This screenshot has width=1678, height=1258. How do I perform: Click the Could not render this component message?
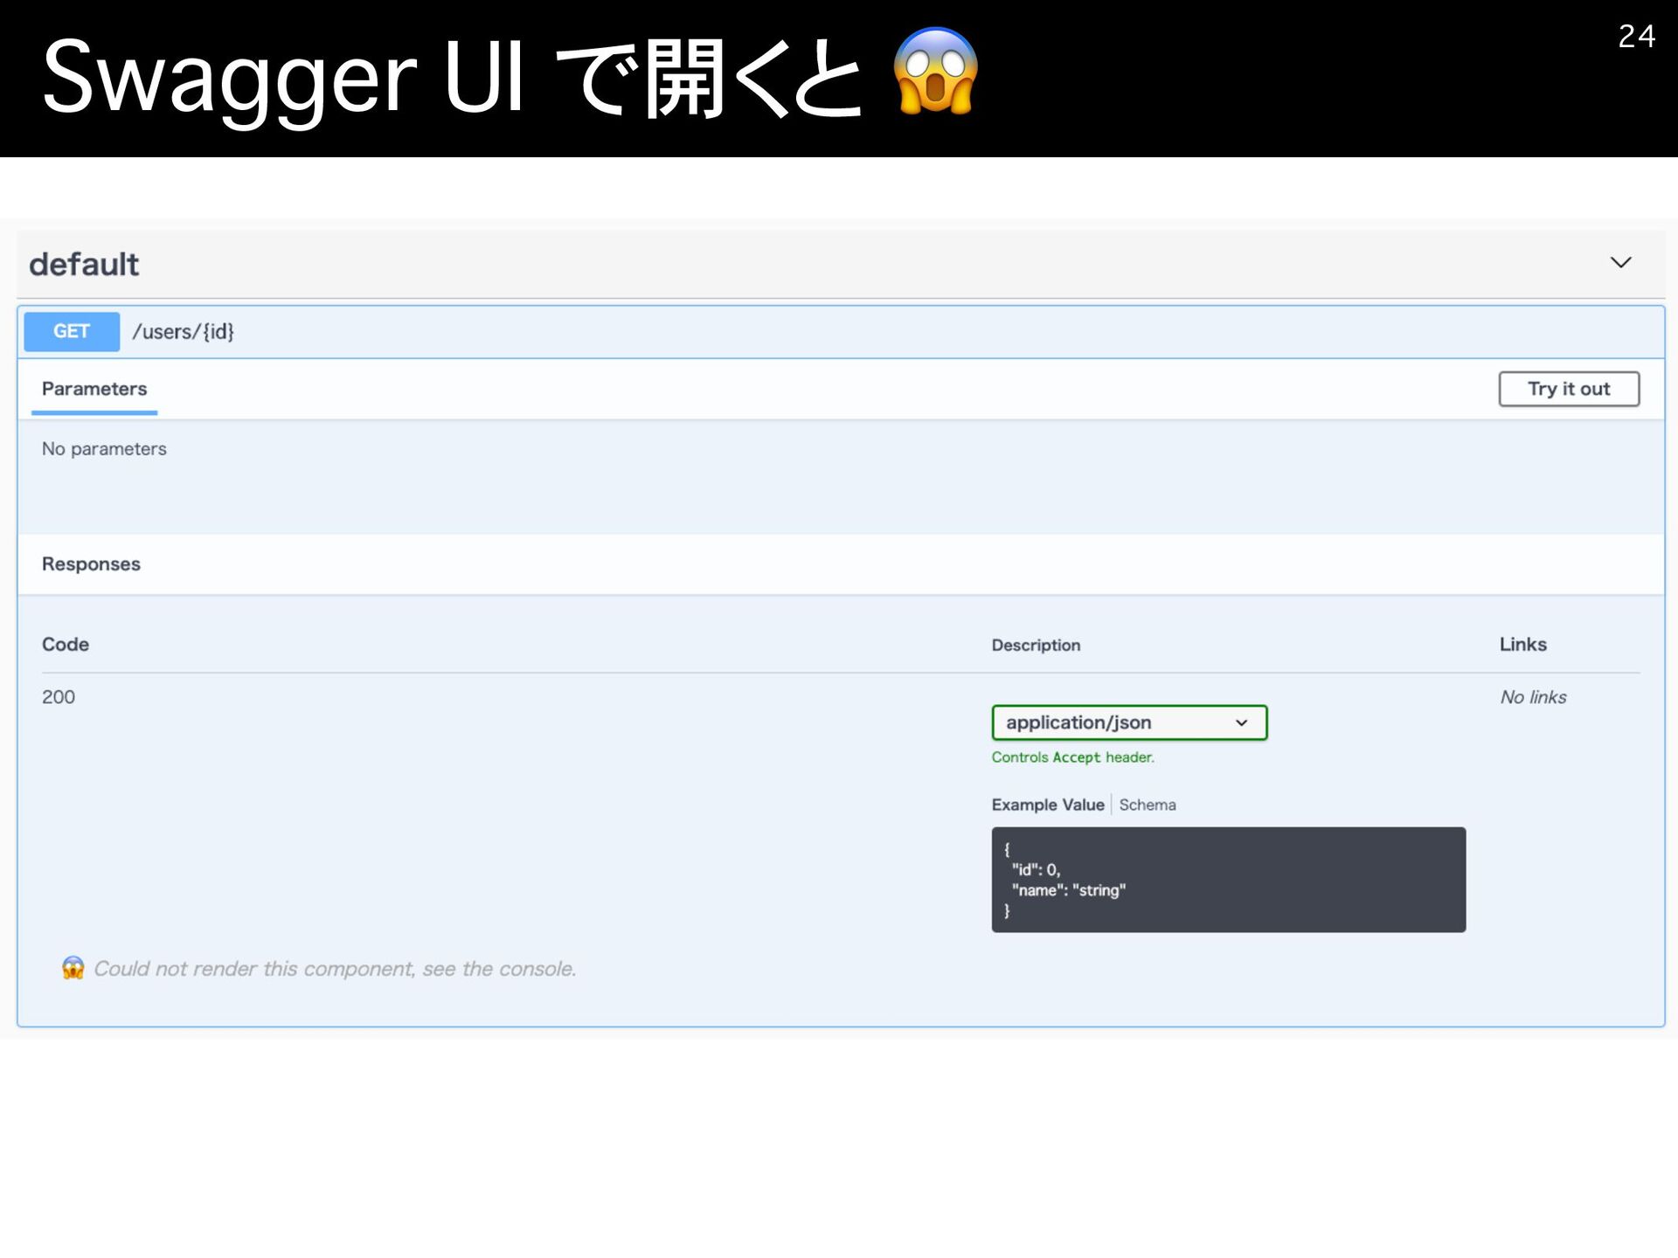(x=335, y=969)
